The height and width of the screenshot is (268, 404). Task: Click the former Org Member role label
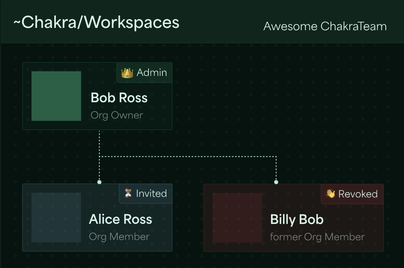[317, 237]
